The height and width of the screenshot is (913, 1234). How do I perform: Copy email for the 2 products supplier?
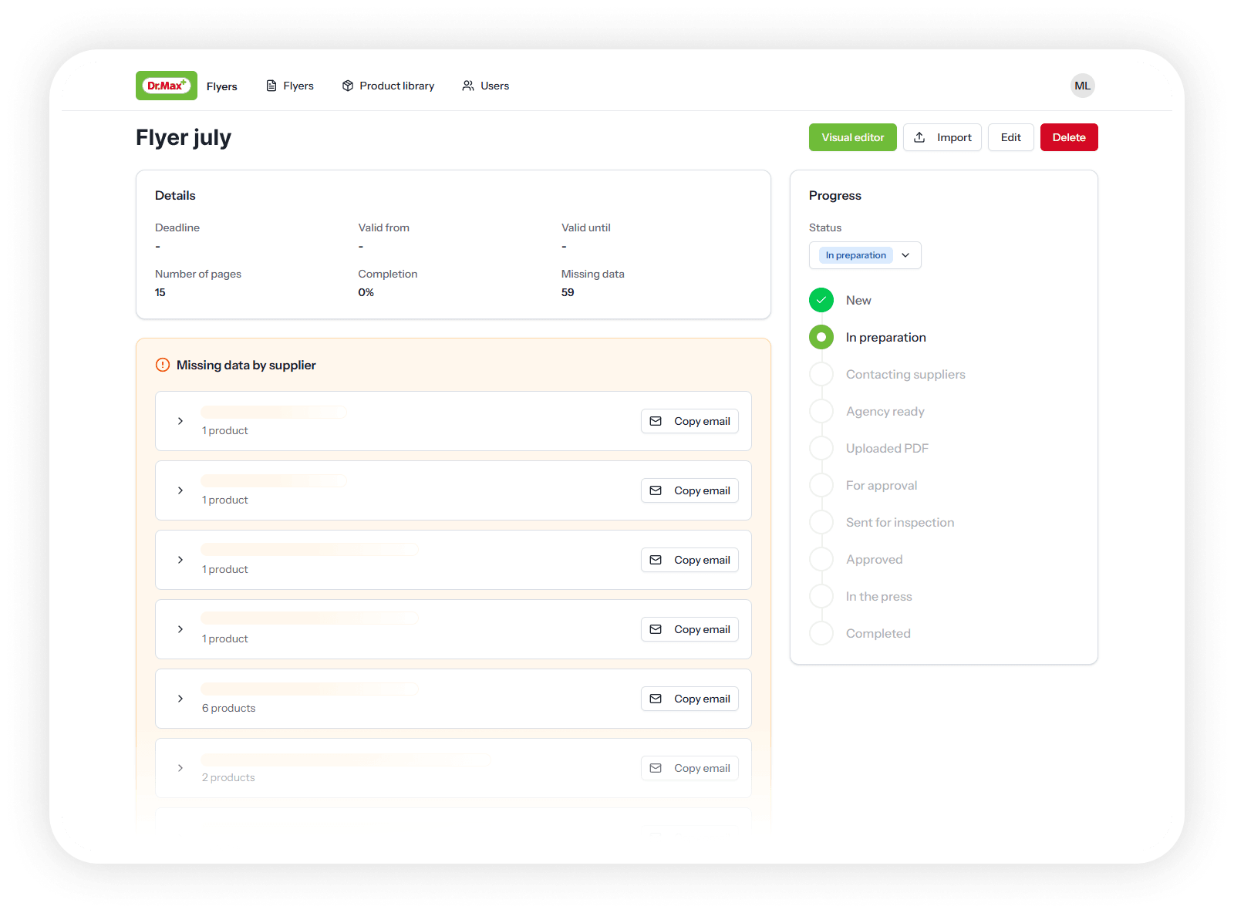(x=689, y=768)
